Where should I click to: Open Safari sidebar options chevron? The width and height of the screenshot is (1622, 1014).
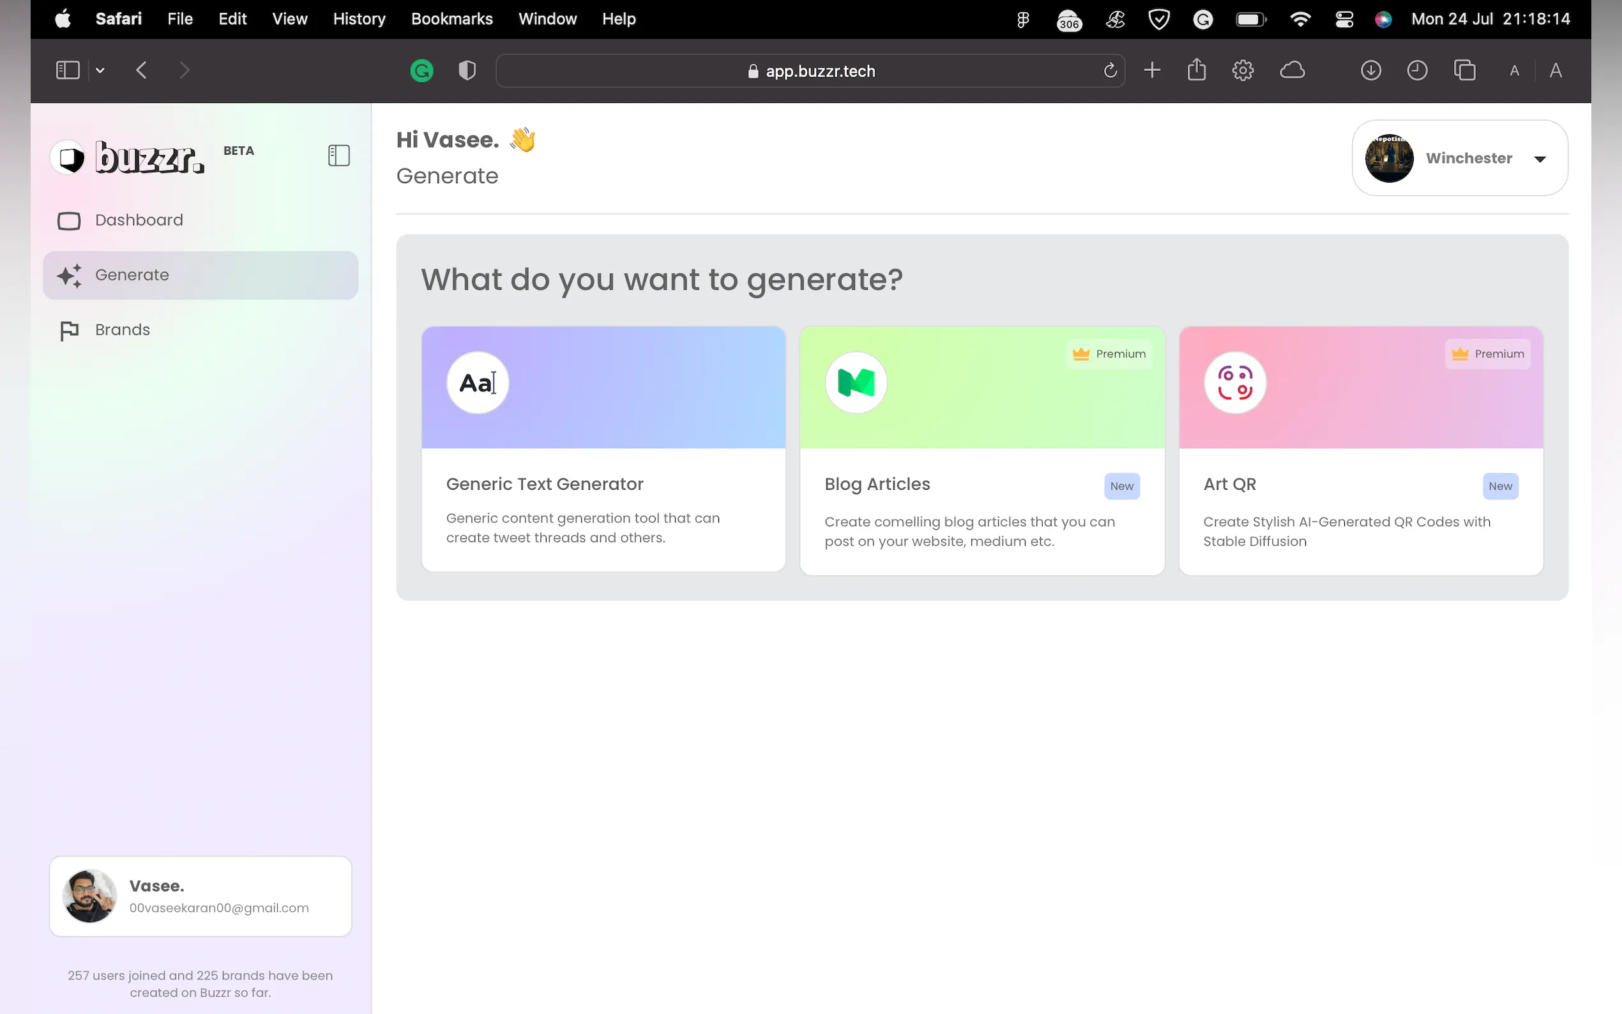100,70
